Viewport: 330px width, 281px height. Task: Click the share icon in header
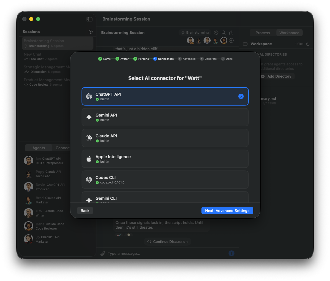(231, 33)
